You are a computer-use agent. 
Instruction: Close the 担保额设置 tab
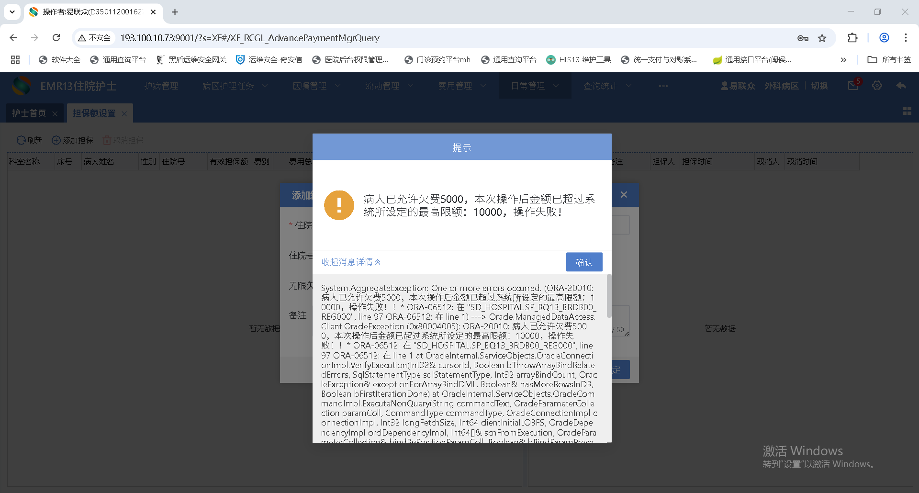(124, 113)
